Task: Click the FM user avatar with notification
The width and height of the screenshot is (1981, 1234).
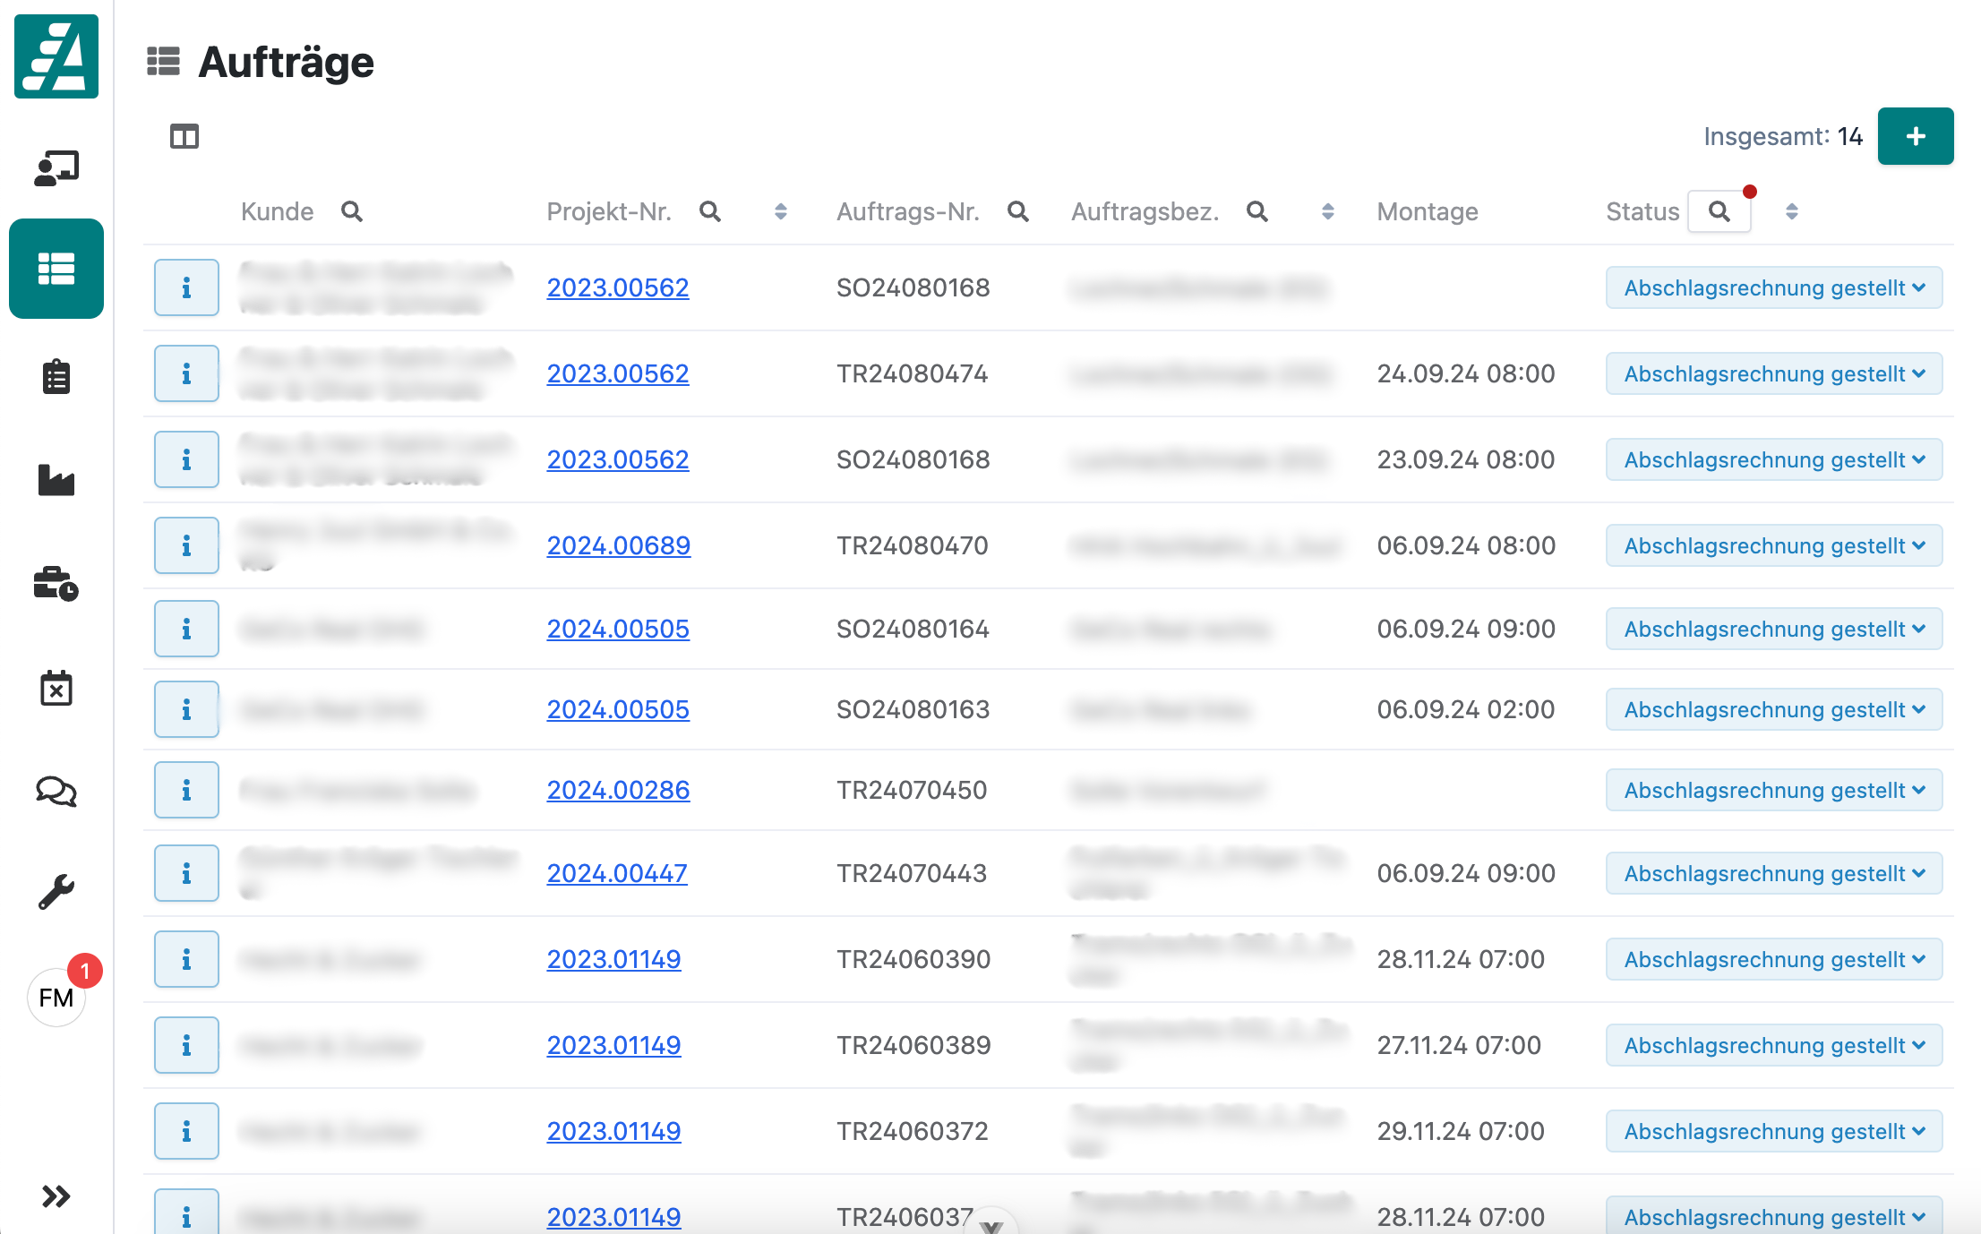Action: pyautogui.click(x=56, y=998)
